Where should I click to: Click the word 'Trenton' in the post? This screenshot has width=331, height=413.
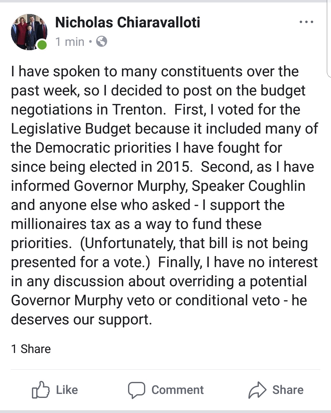pyautogui.click(x=139, y=110)
